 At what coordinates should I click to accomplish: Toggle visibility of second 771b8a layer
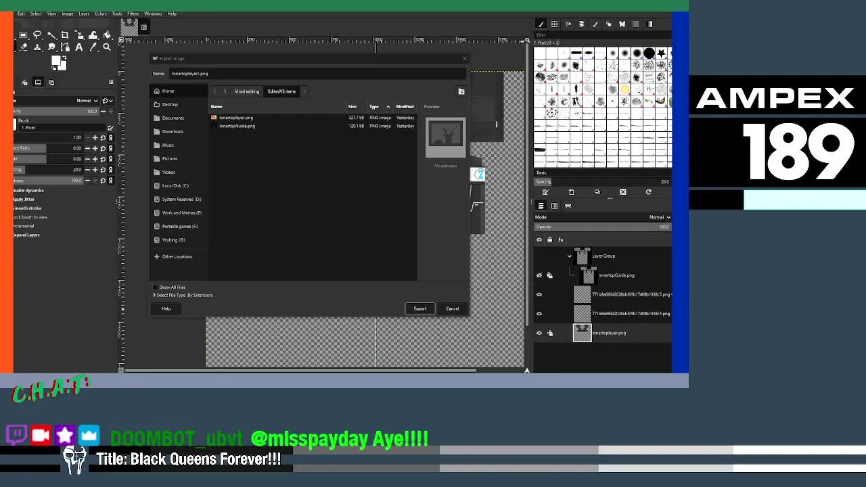[x=539, y=314]
